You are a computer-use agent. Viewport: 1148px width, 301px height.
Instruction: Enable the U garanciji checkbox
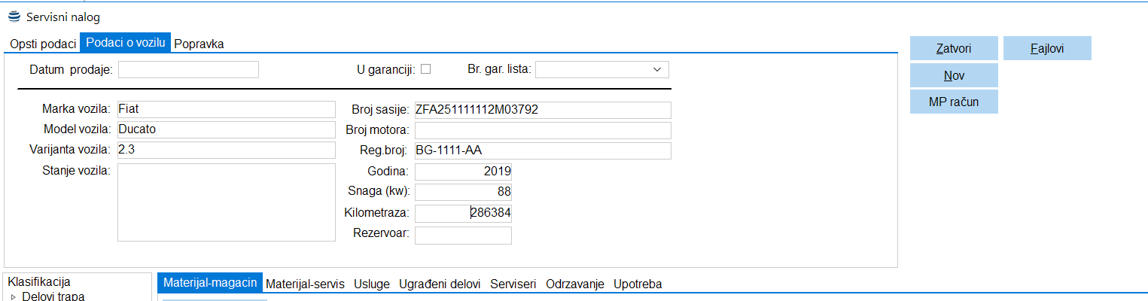point(425,69)
